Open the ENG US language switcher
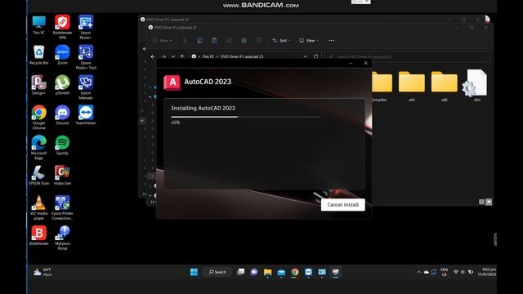The image size is (523, 294). point(445,272)
